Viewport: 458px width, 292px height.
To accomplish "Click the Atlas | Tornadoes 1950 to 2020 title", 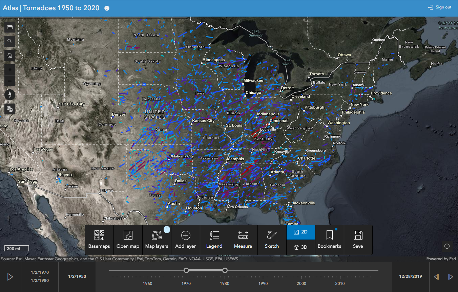I will click(51, 8).
